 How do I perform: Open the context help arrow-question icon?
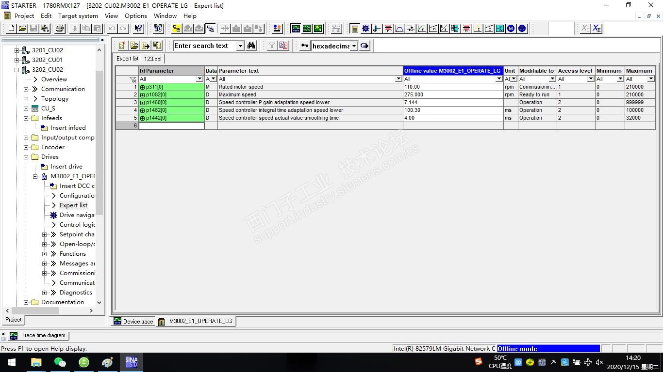coord(139,29)
